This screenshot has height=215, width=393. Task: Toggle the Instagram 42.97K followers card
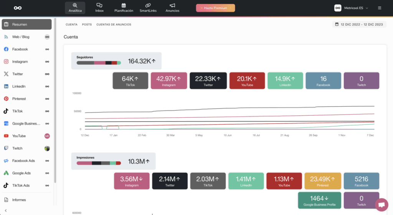coord(169,80)
